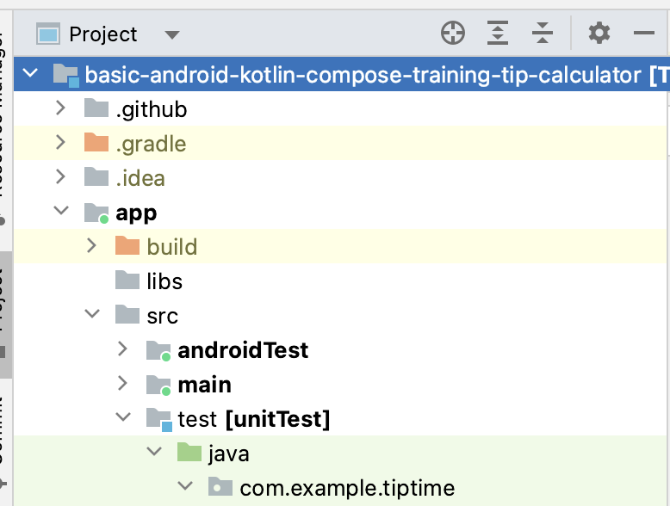This screenshot has width=670, height=506.
Task: Select the libs folder
Action: (x=164, y=281)
